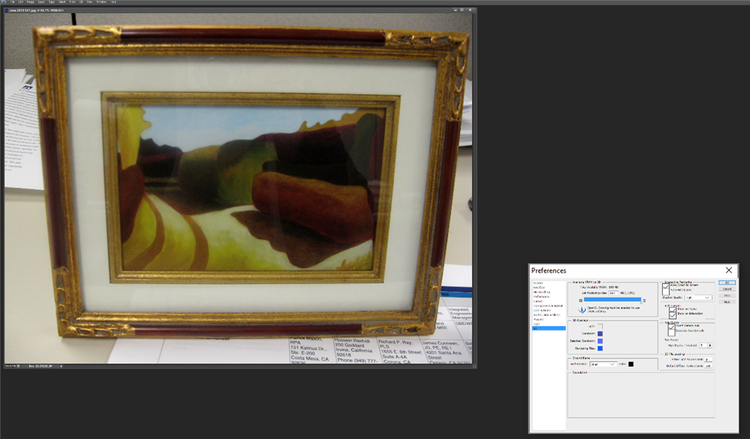Click the Photoshop Ps logo icon
The height and width of the screenshot is (439, 750).
(4, 2)
